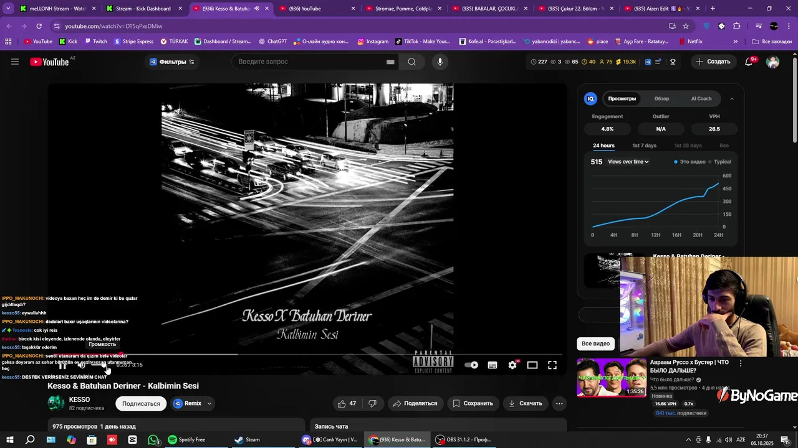Click the vidIQ list icon in header
This screenshot has width=798, height=448.
point(658,62)
